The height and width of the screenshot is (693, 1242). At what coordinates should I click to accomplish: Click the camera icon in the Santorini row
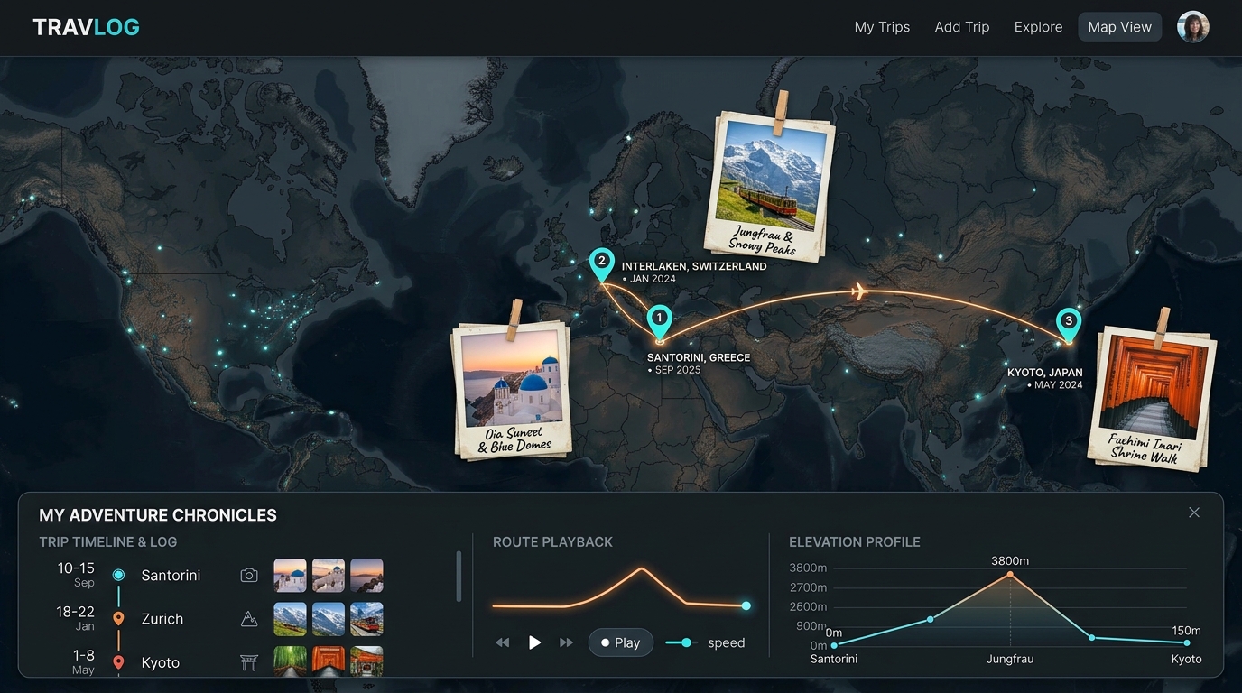[249, 575]
